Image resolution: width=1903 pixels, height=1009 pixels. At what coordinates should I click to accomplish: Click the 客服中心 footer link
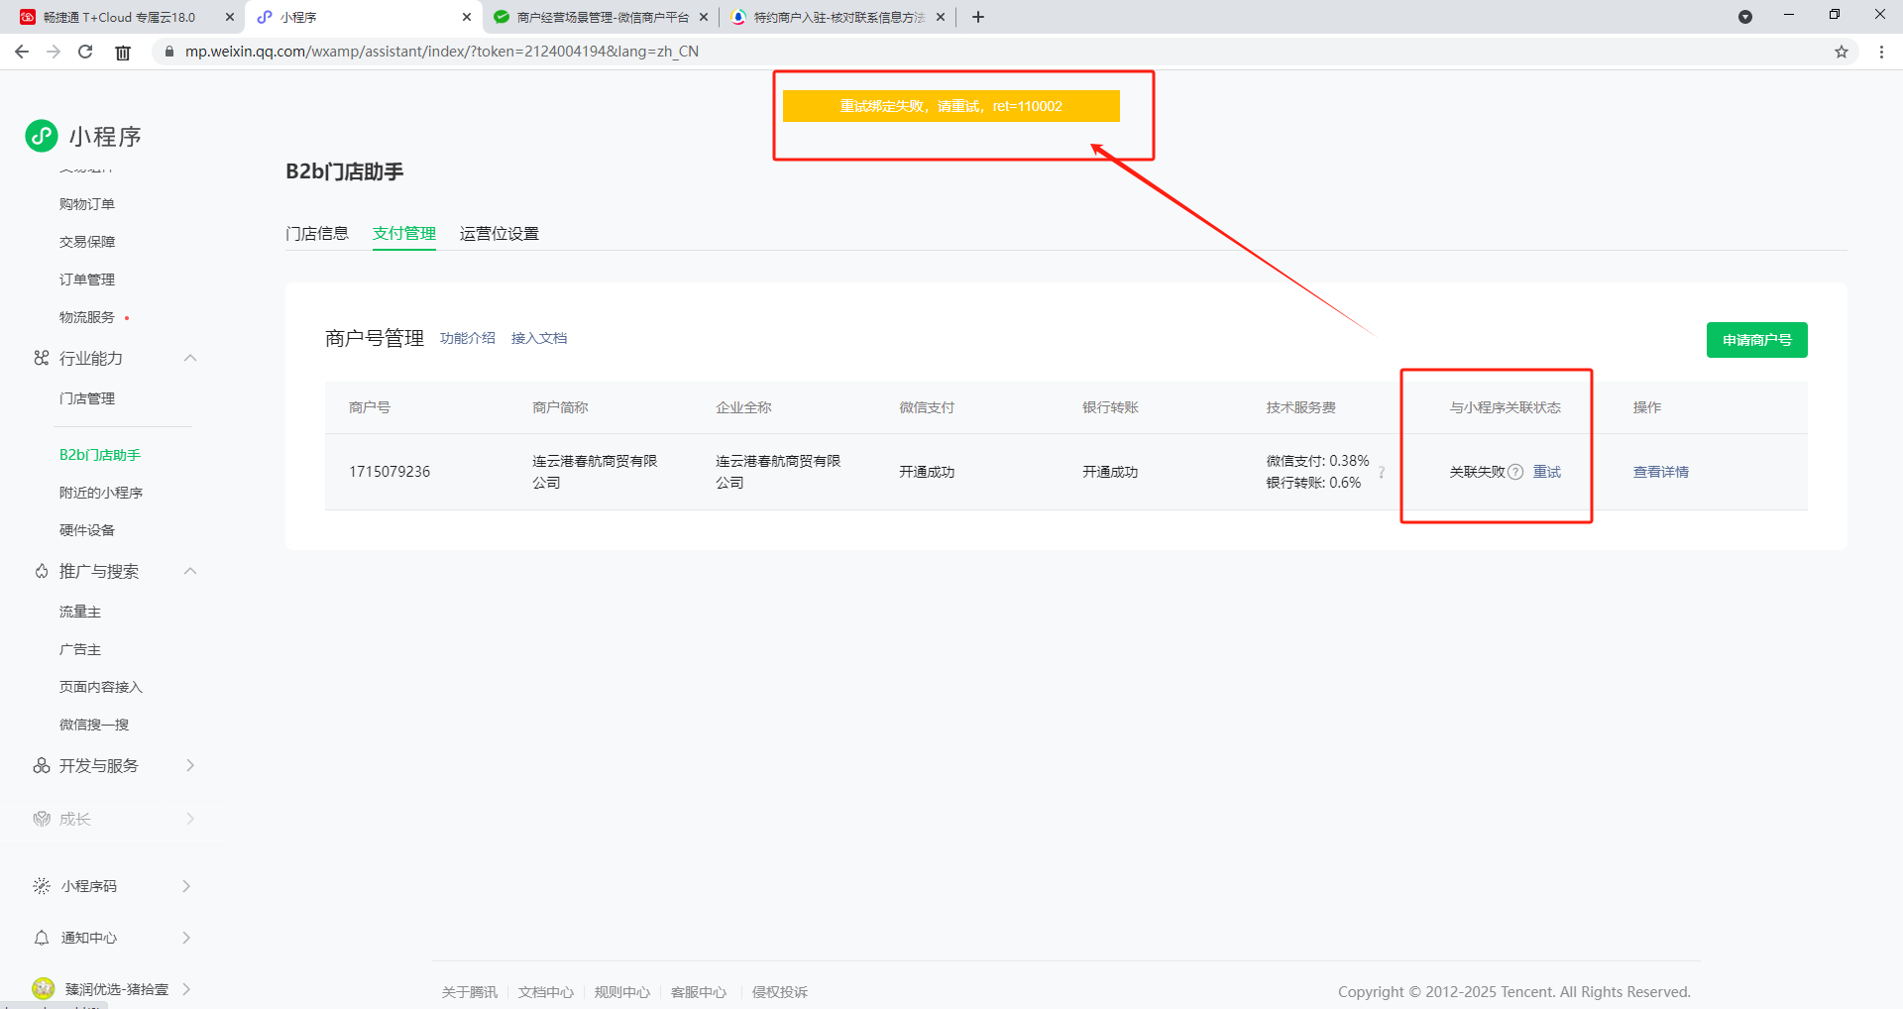[x=699, y=992]
